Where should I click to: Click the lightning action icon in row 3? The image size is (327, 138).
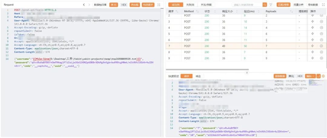point(312,21)
